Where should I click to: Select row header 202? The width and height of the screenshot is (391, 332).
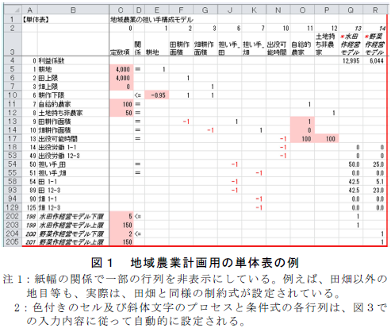pos(13,216)
